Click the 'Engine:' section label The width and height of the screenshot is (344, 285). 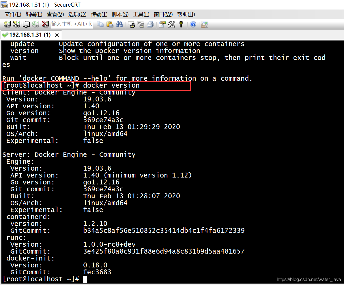coord(20,161)
